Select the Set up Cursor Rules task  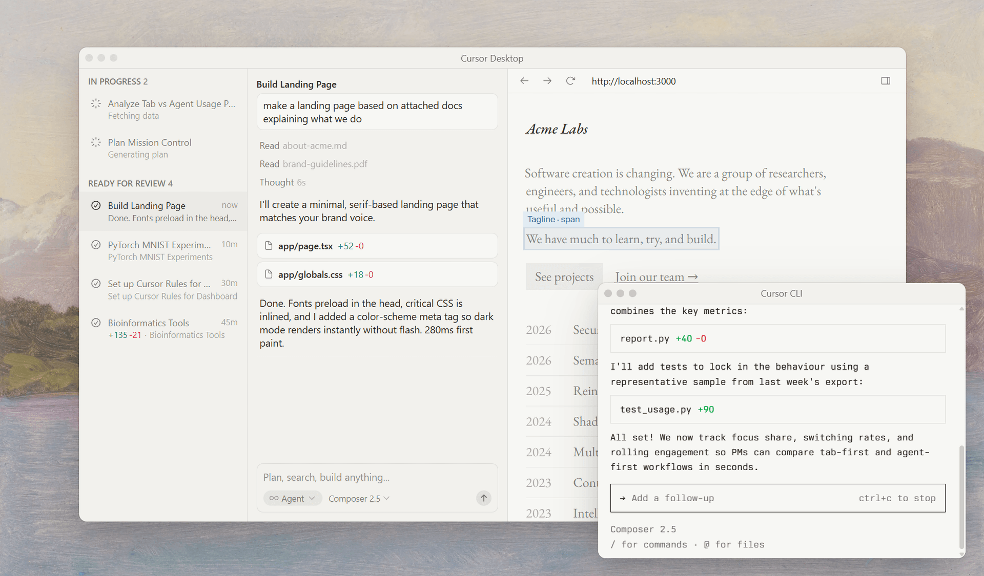(x=163, y=289)
